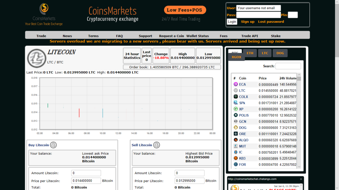Screen dimensions: 339x190
Task: Click the ALQO coin icon in the list
Action: (x=236, y=140)
